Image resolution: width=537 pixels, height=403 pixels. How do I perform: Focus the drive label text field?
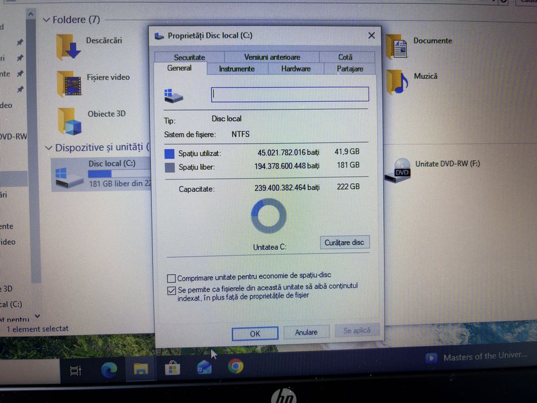[x=290, y=94]
